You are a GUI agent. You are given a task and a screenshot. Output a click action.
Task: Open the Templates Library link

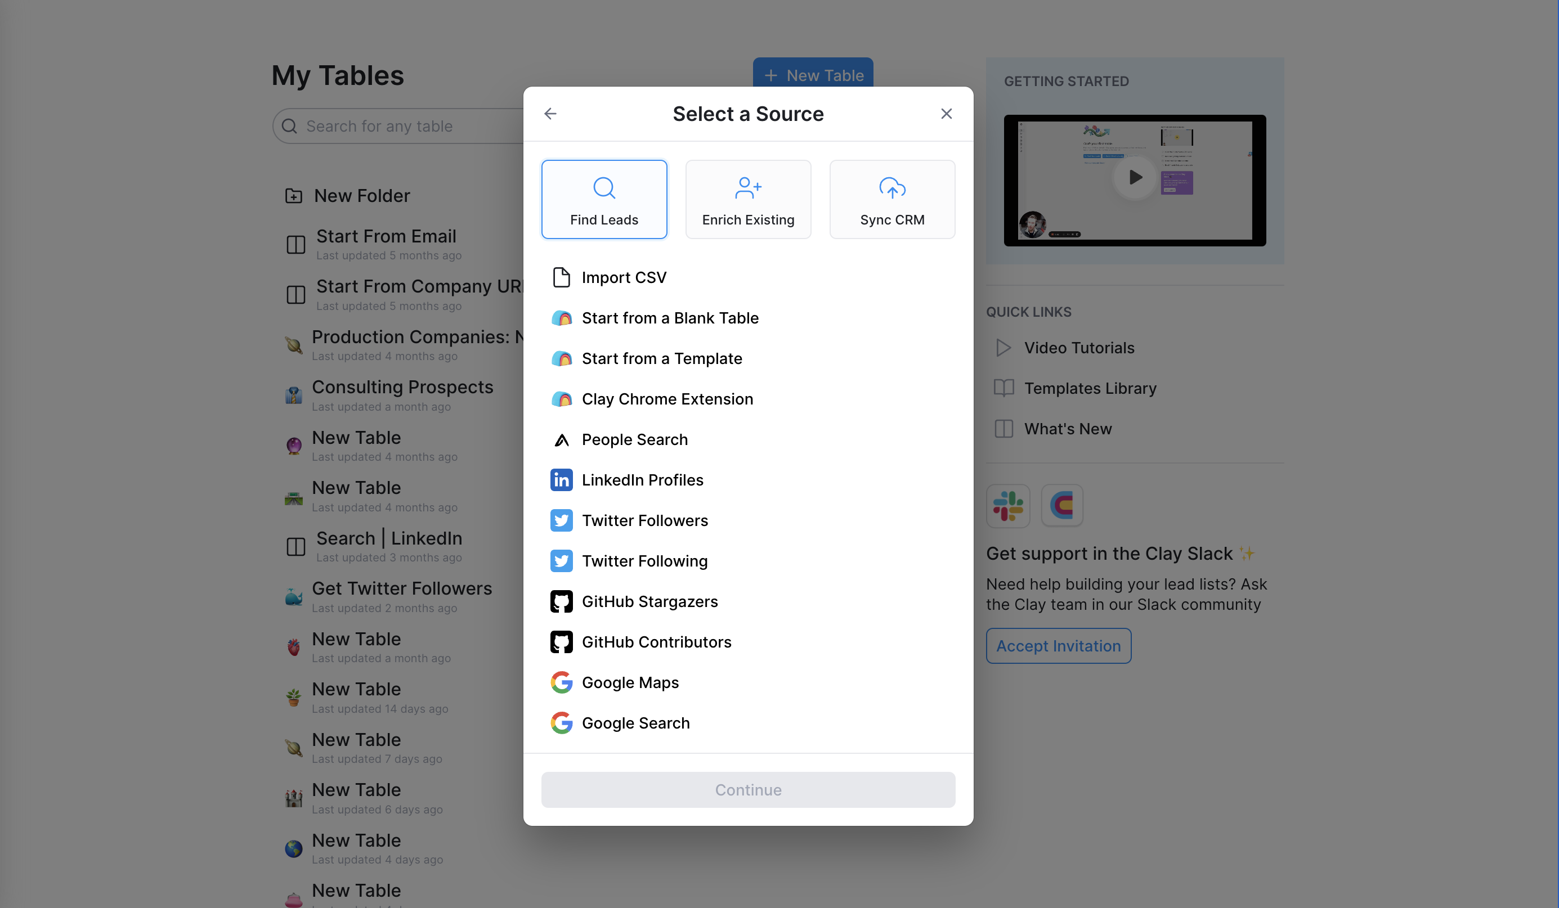pyautogui.click(x=1090, y=388)
